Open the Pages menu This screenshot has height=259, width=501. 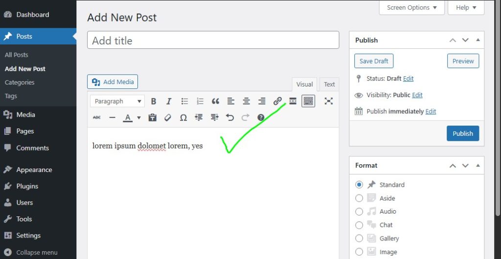38,131
